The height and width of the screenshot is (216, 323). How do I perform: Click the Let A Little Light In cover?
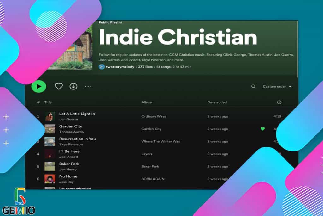[x=50, y=116]
